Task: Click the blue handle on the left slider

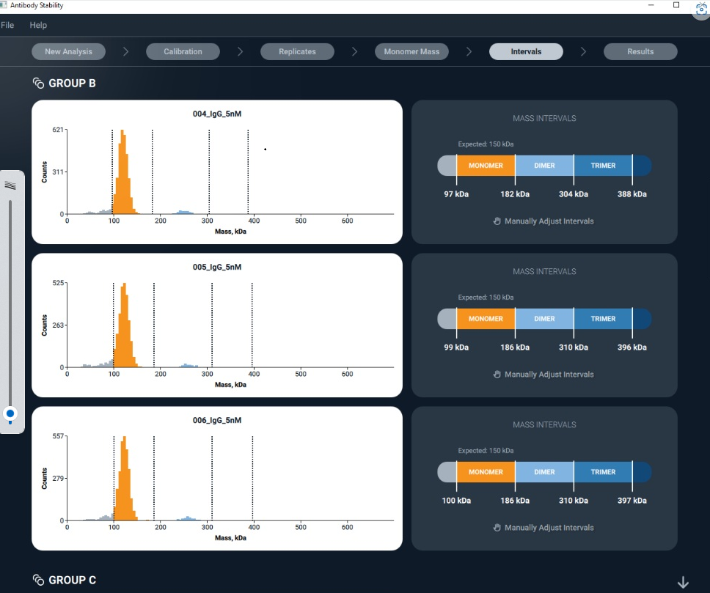Action: 10,414
